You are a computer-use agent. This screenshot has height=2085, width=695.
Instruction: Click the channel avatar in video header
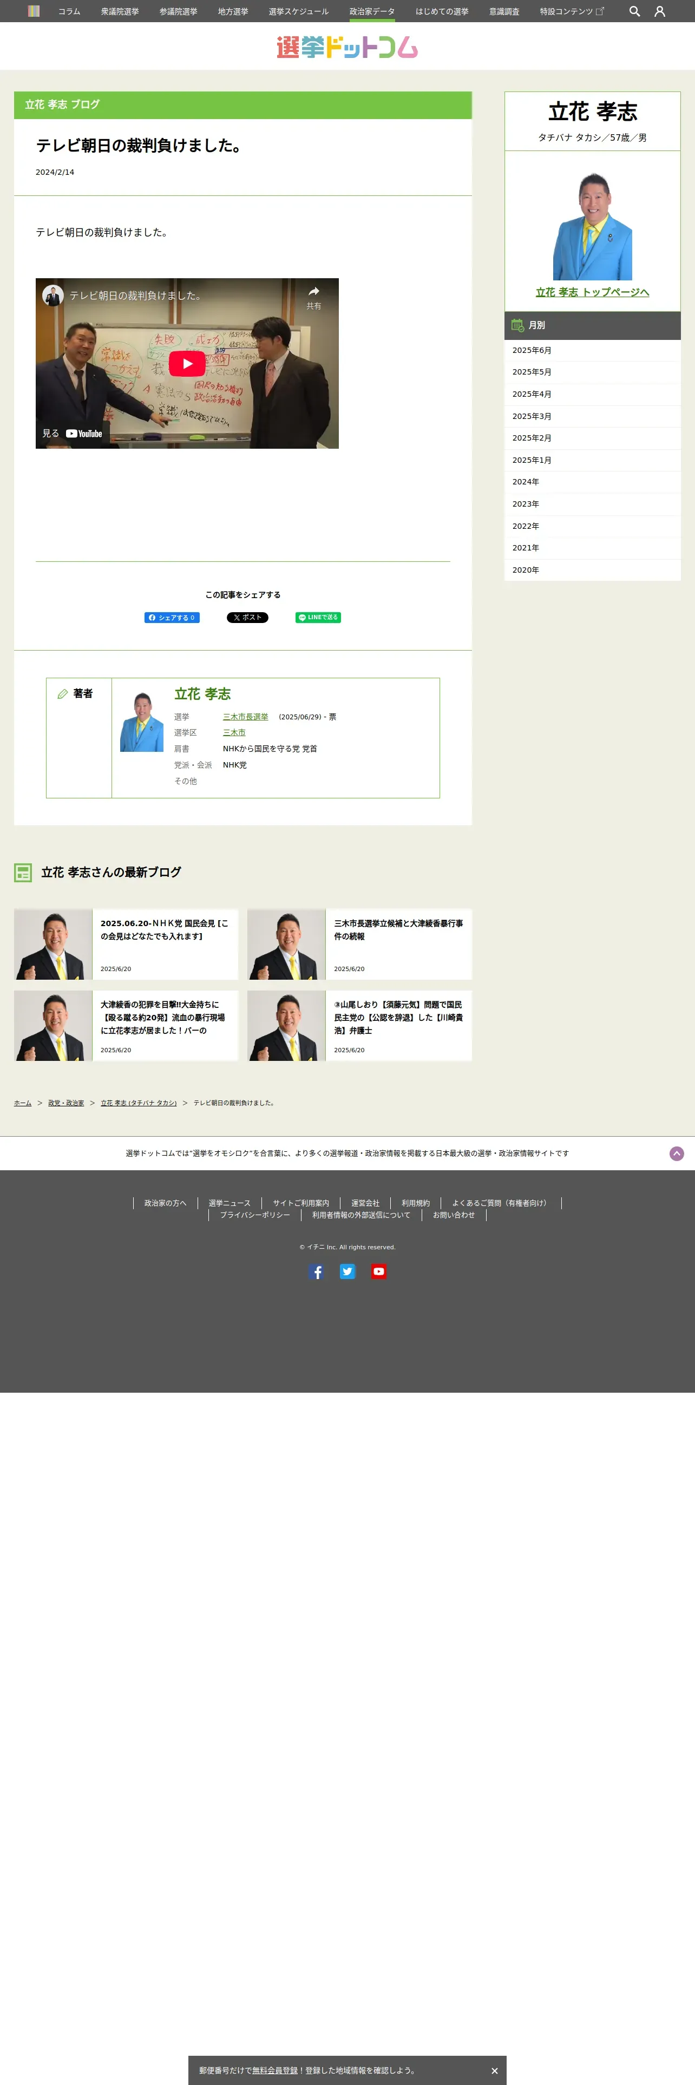click(x=54, y=296)
